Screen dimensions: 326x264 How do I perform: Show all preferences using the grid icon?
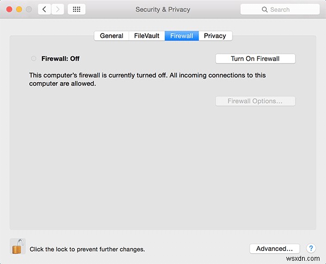[77, 9]
